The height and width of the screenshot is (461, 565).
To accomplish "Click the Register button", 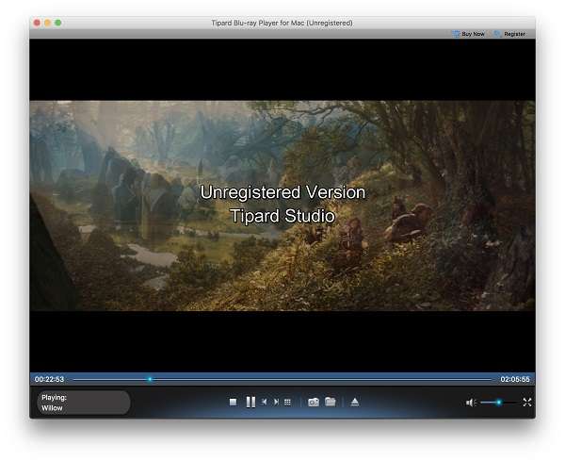I will (509, 34).
